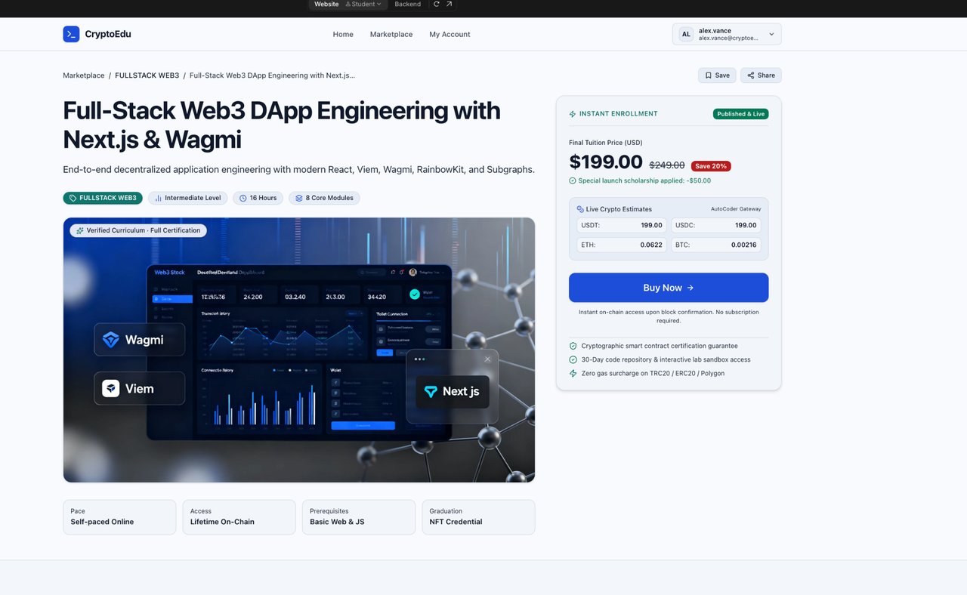This screenshot has height=595, width=967.
Task: Click the Final Tuition Price (USD) label
Action: (x=606, y=143)
